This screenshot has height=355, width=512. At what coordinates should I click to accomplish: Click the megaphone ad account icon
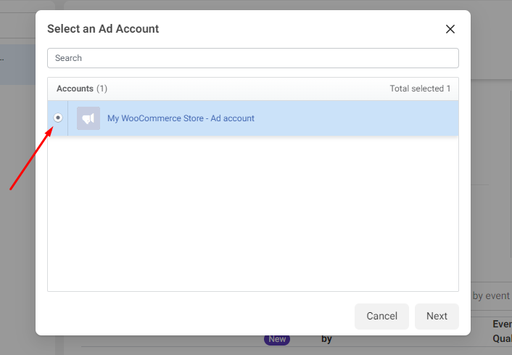[x=88, y=118]
